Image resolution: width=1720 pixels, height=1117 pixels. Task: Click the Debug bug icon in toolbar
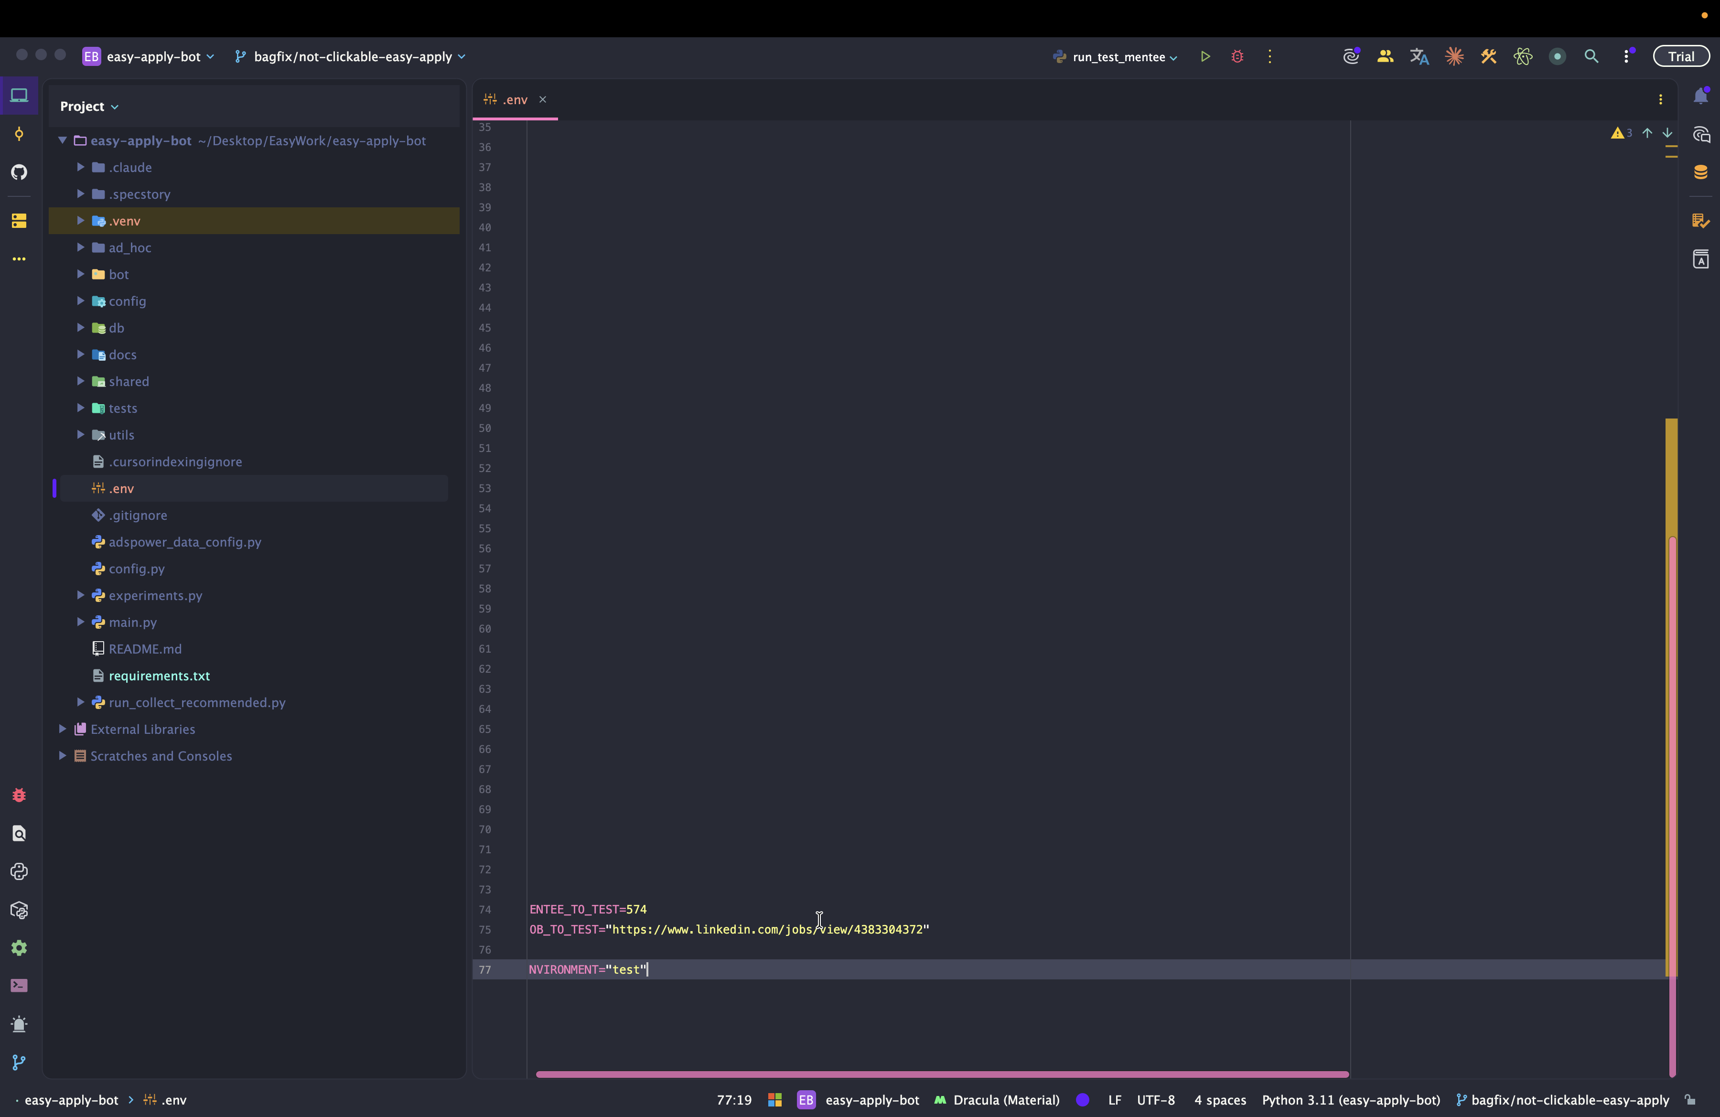[1236, 56]
